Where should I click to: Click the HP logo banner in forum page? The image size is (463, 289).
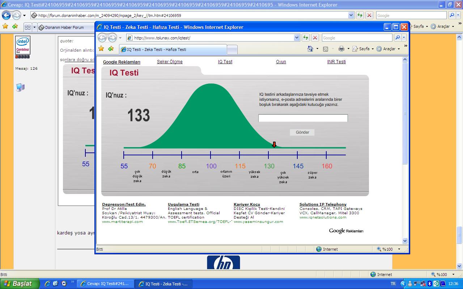click(x=223, y=263)
